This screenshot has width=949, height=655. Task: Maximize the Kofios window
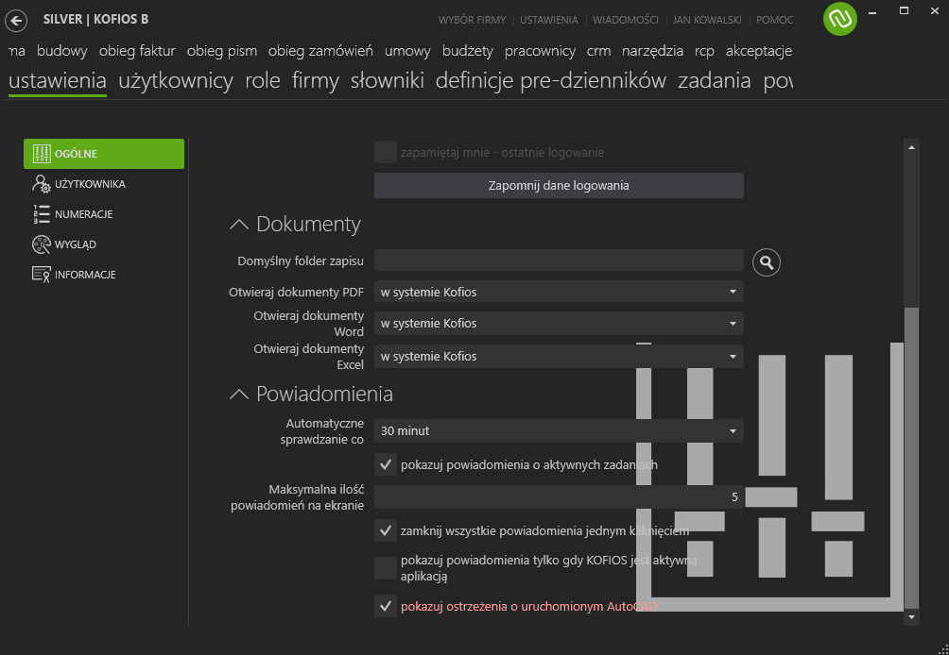coord(905,11)
